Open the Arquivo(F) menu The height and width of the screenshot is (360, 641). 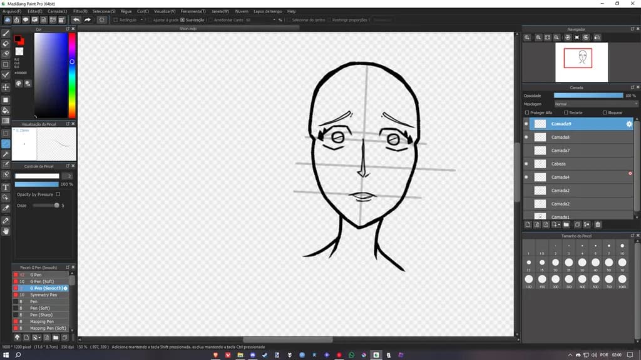point(11,11)
